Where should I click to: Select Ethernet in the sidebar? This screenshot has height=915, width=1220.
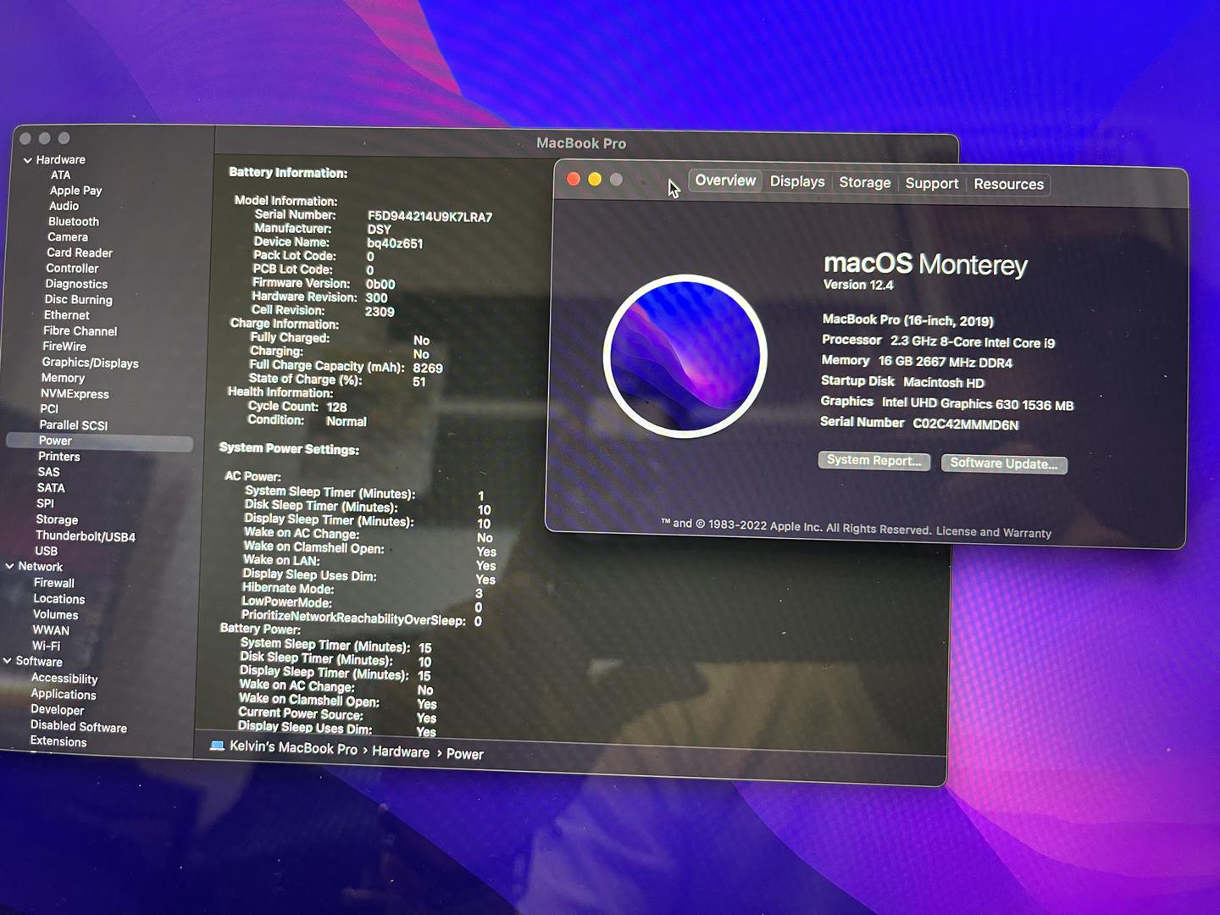66,315
